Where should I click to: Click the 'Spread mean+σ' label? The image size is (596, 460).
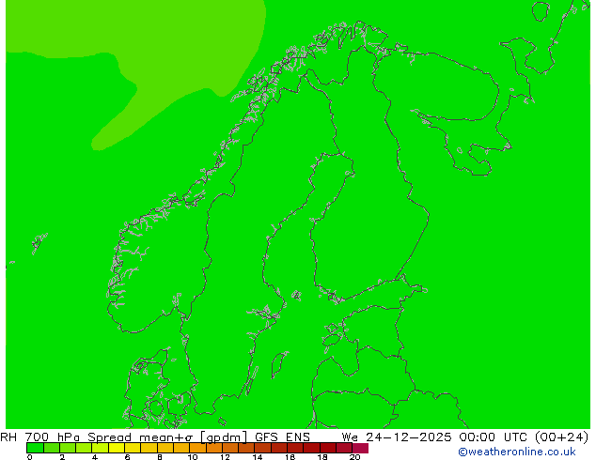coord(140,437)
